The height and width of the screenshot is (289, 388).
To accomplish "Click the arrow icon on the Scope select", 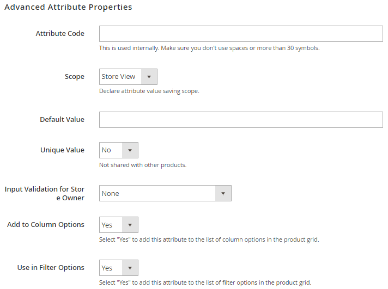I will (x=149, y=77).
